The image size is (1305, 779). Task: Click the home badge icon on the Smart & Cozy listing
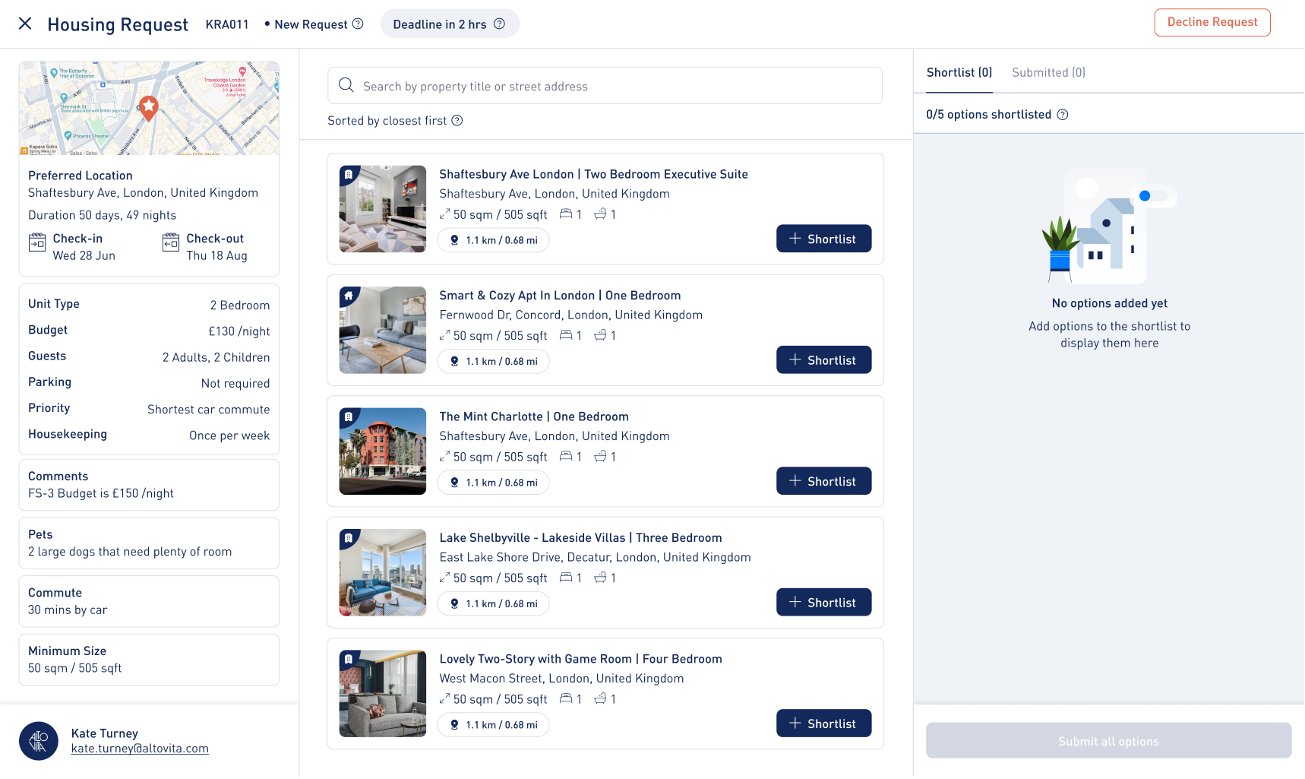349,296
